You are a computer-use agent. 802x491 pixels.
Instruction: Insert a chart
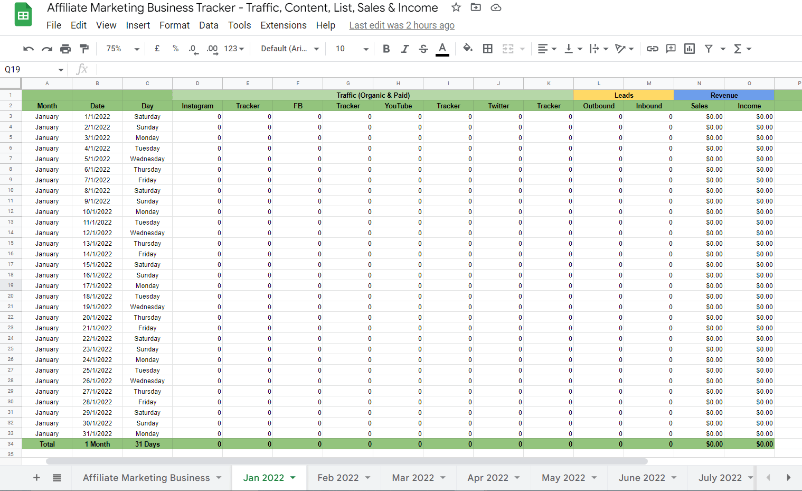[689, 48]
